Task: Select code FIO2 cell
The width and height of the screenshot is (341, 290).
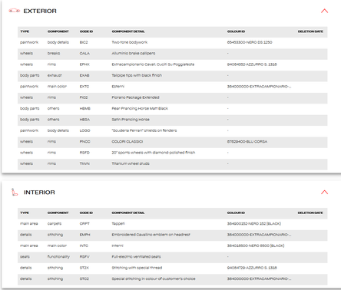Action: click(84, 97)
